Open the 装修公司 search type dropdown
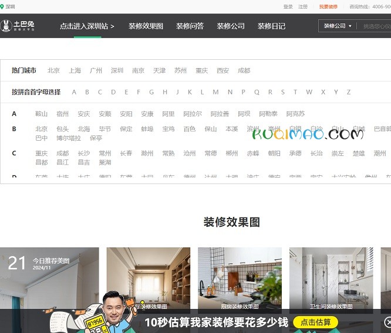Viewport: 391px width, 333px height. [338, 26]
